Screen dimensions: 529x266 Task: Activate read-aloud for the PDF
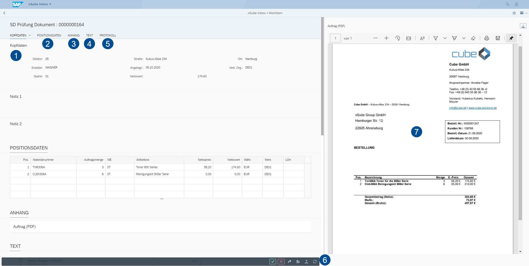422,38
